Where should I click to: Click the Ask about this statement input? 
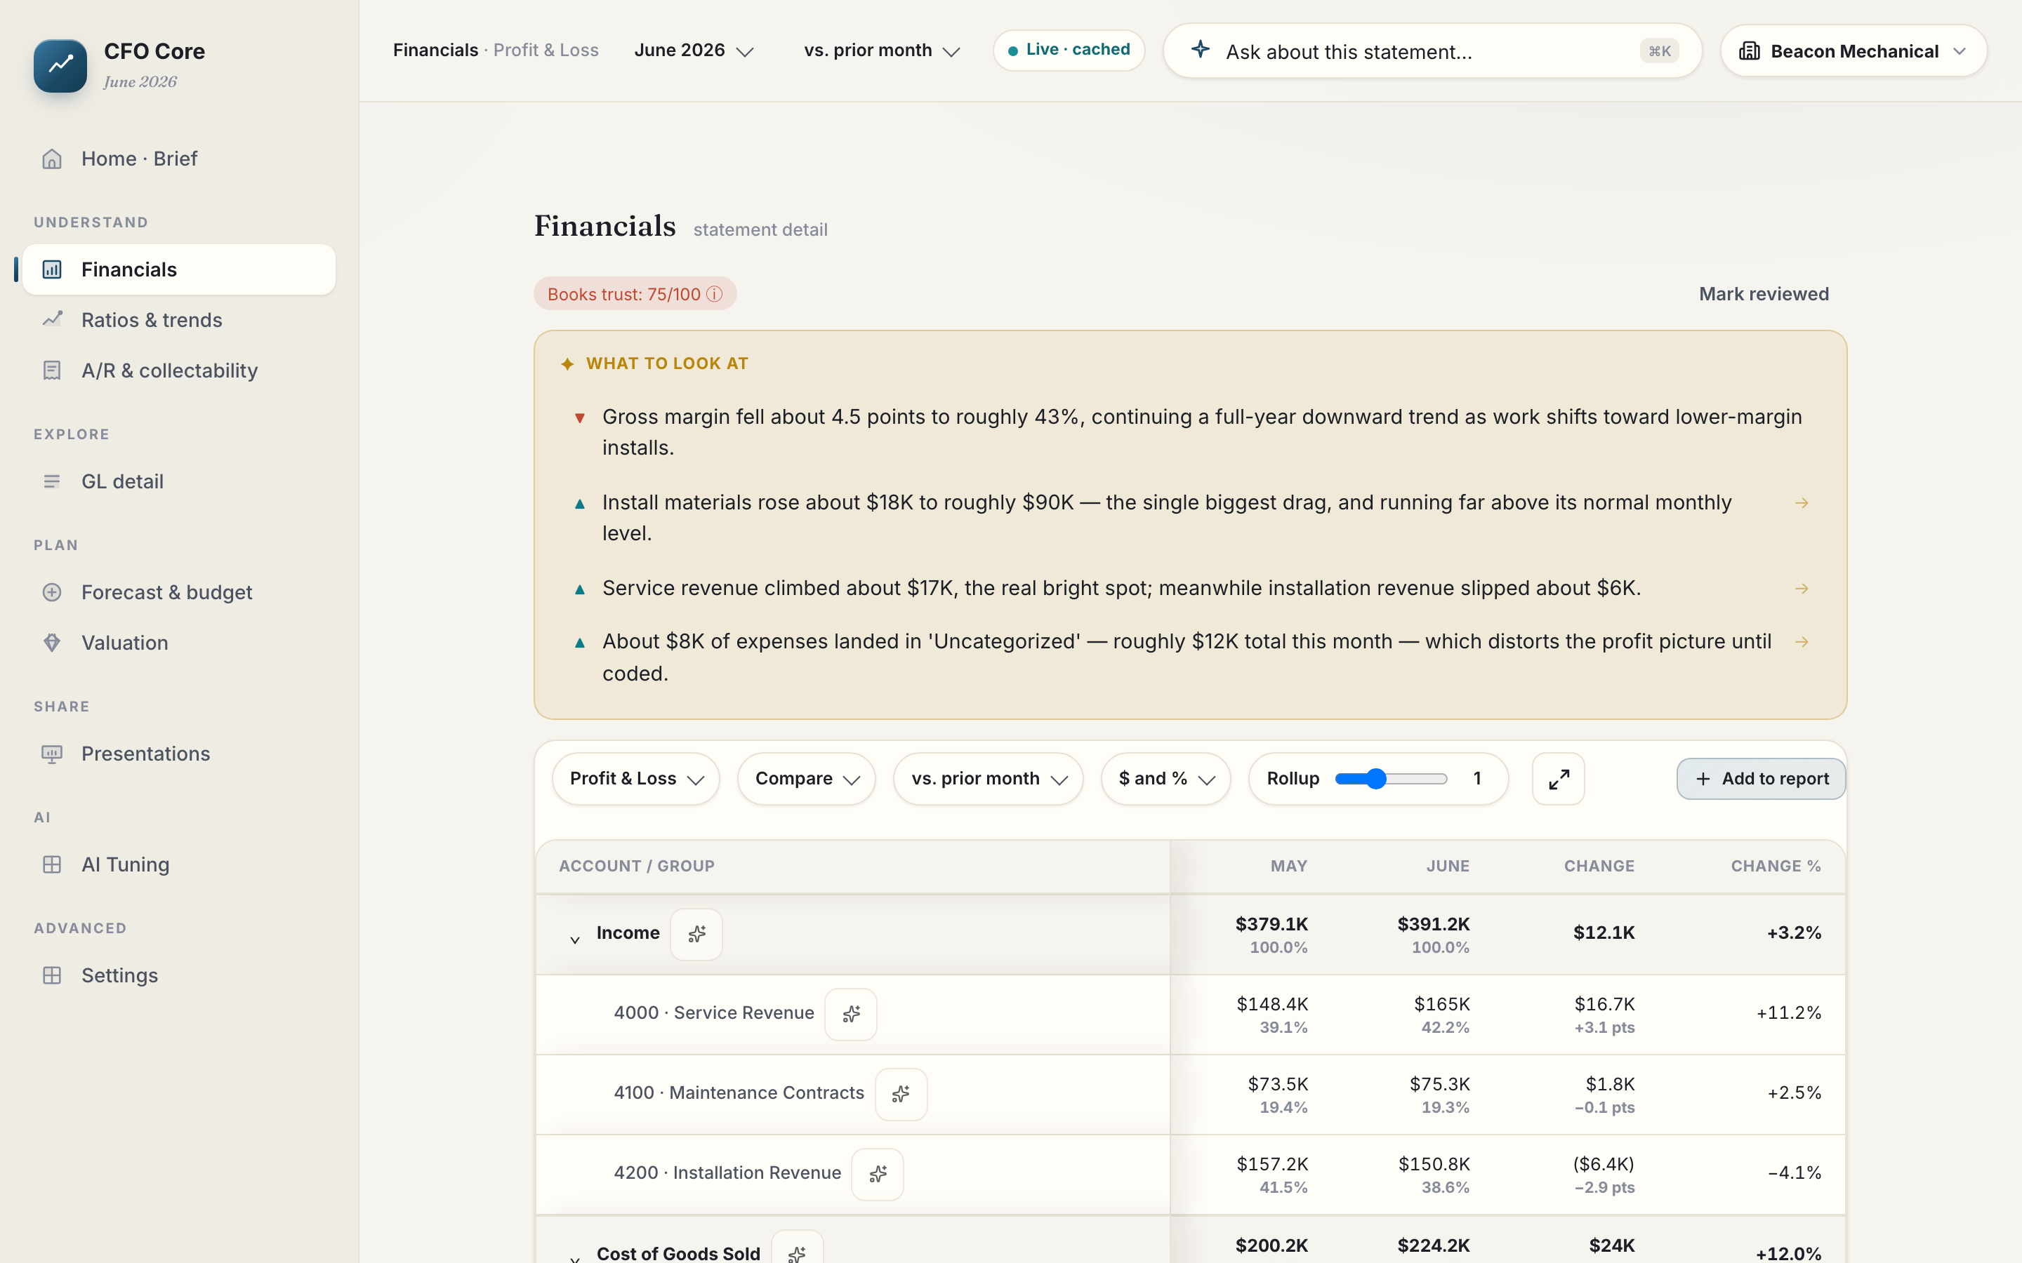[x=1432, y=51]
